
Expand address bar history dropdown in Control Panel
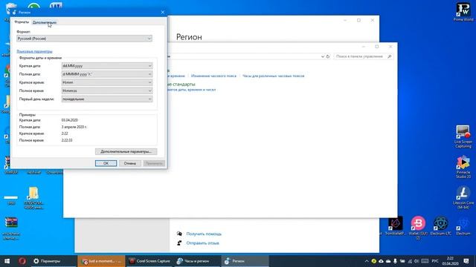point(322,56)
